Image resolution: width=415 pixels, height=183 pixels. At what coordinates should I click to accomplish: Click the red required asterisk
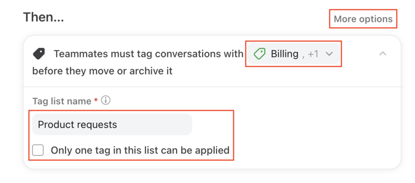(96, 100)
